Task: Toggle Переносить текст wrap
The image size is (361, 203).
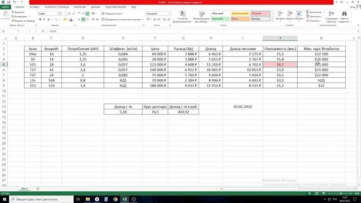Action: [x=112, y=14]
